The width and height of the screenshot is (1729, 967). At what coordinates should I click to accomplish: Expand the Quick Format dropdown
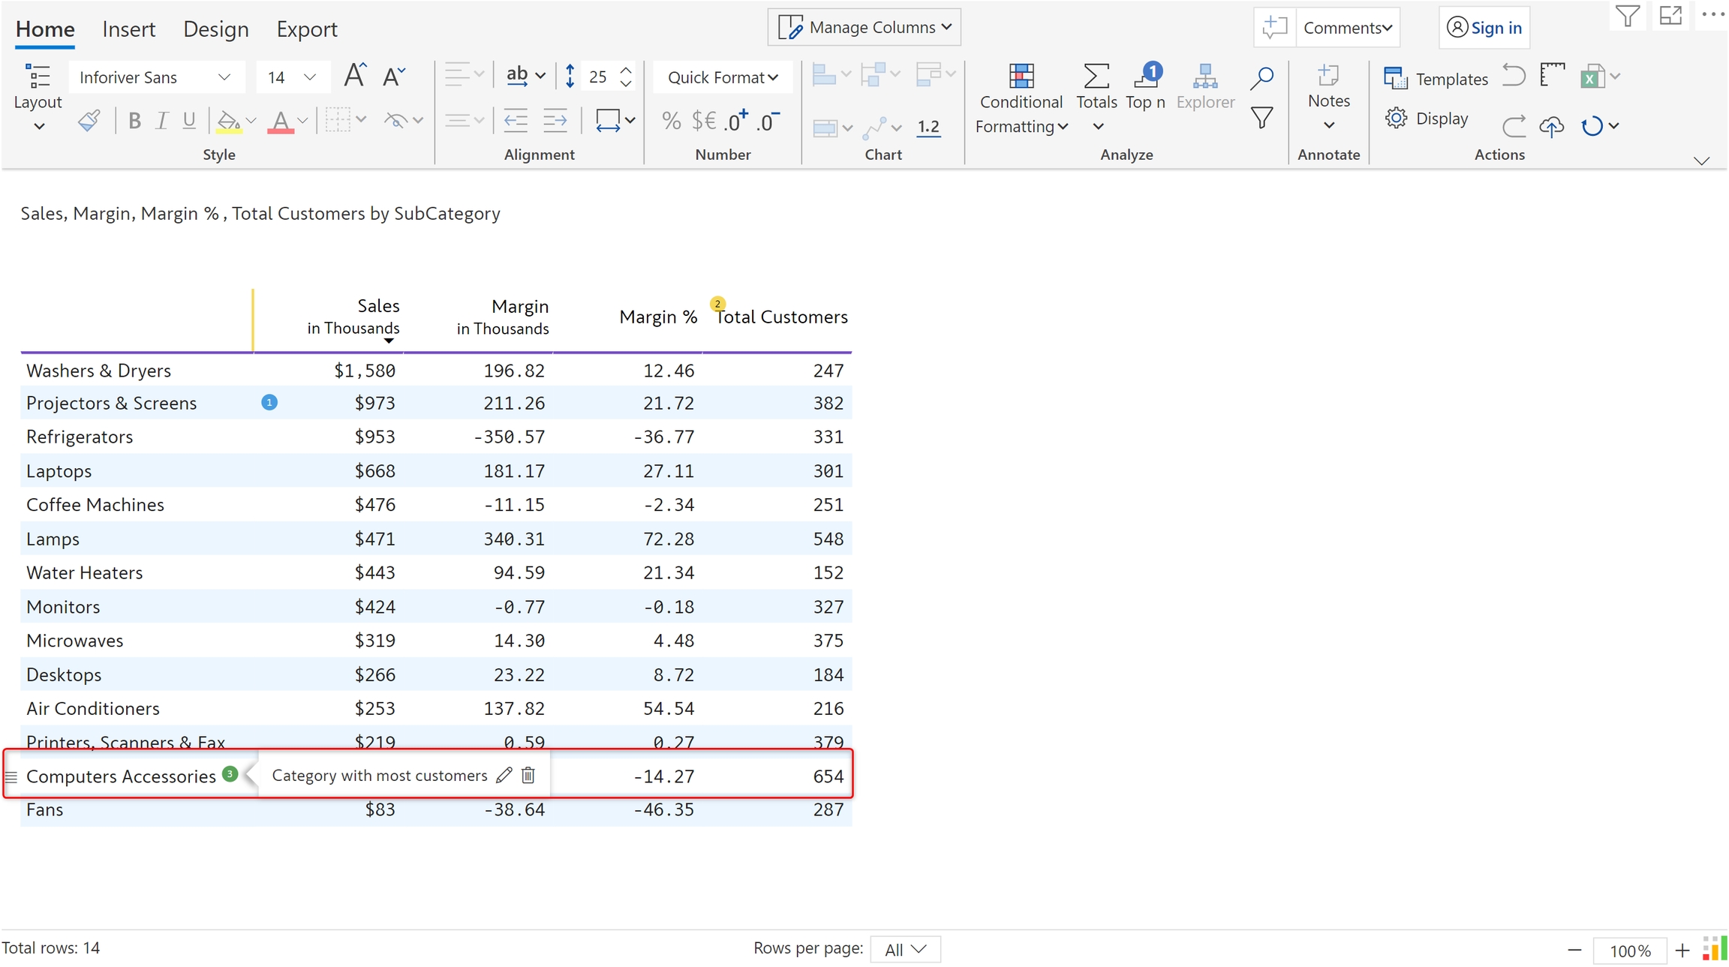[x=722, y=77]
